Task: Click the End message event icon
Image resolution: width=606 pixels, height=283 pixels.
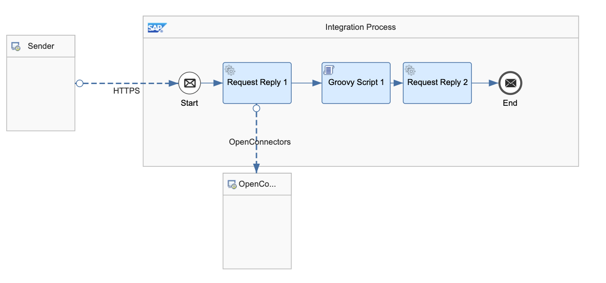Action: (x=510, y=83)
